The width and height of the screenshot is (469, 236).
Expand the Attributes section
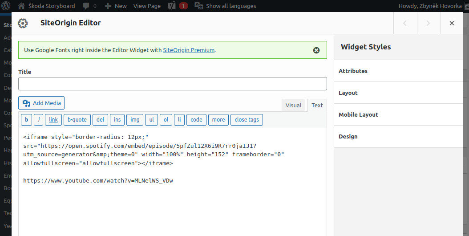[x=398, y=71]
